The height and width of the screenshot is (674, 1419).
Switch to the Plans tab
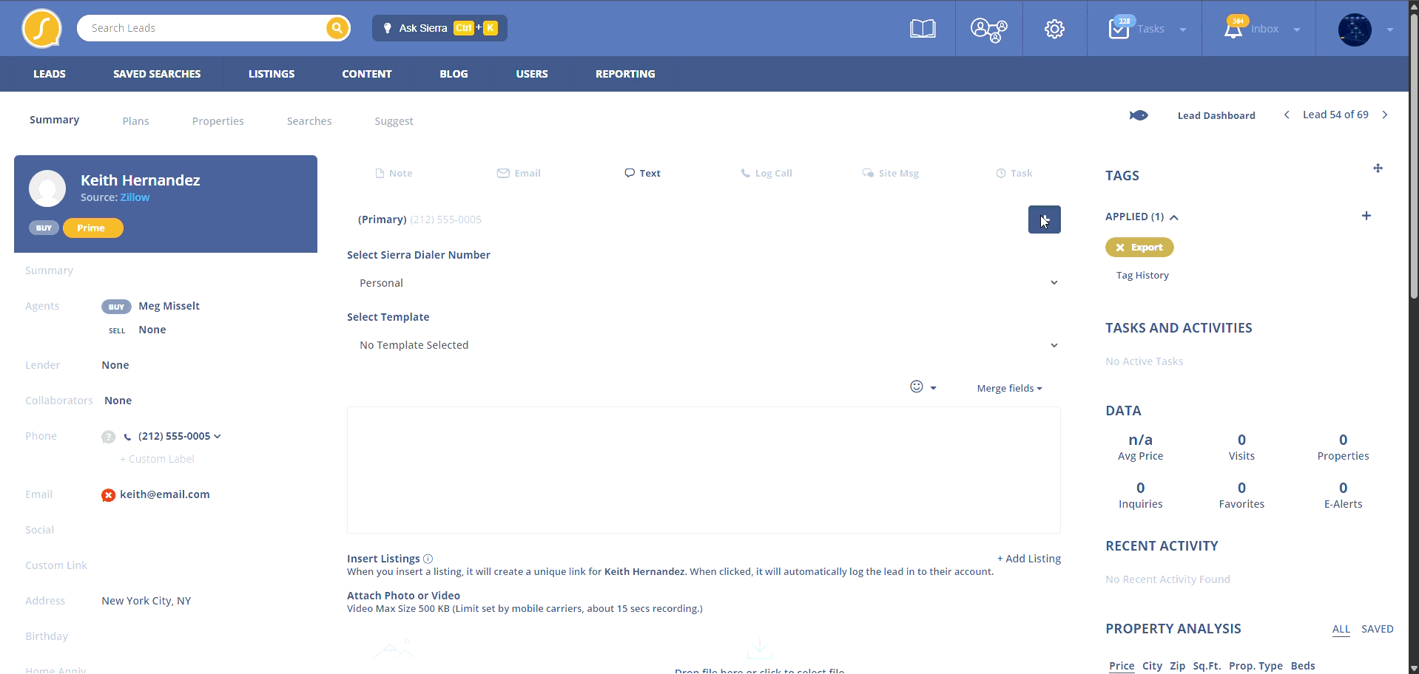pyautogui.click(x=135, y=121)
